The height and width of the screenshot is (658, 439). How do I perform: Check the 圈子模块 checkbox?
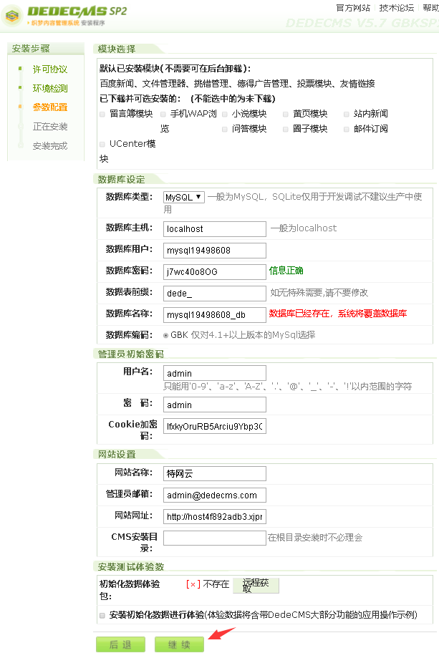pyautogui.click(x=286, y=130)
